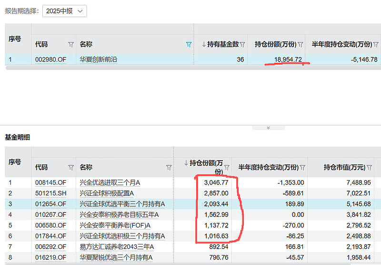
Task: Open filter for upper 半年度持仓变动 column
Action: coord(376,44)
